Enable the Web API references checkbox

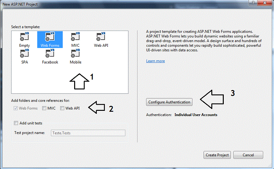62,108
